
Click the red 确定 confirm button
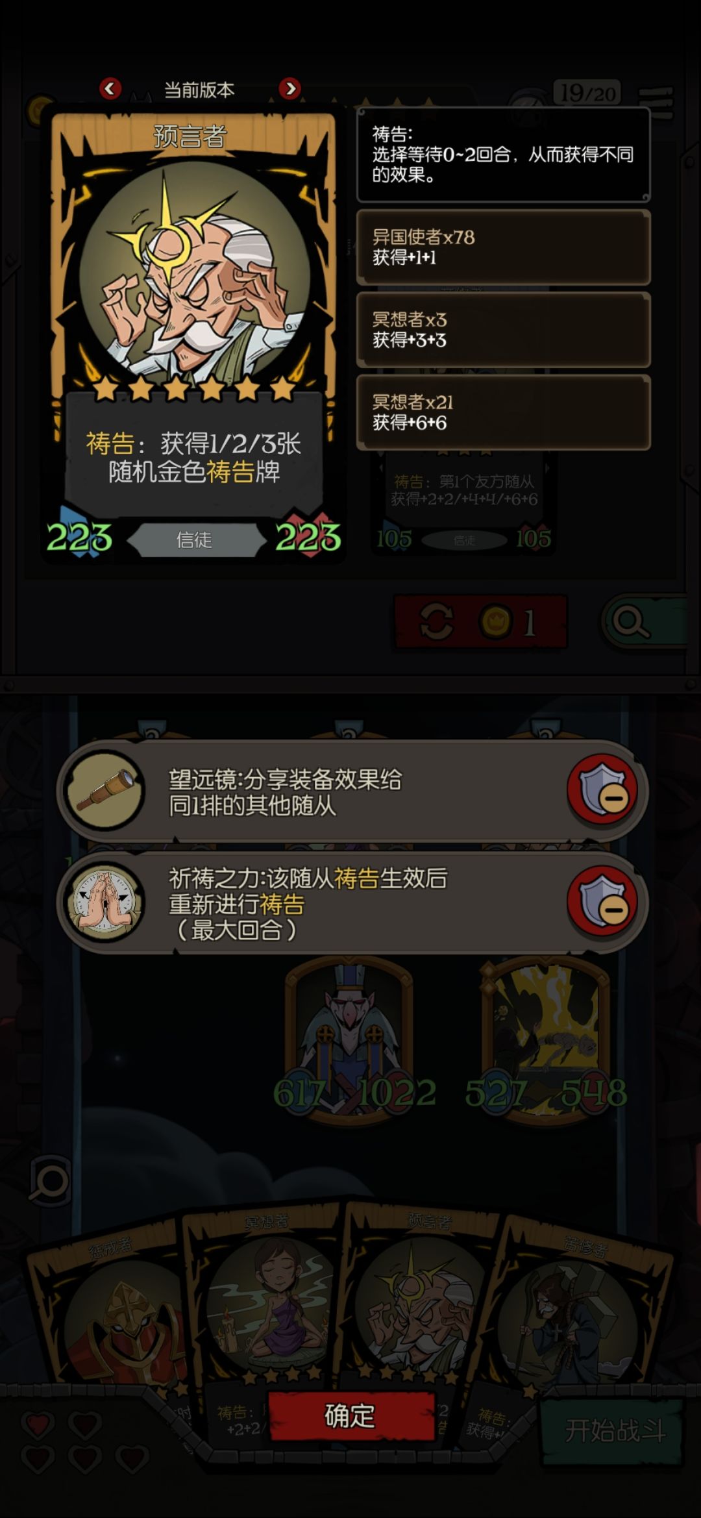click(350, 1415)
